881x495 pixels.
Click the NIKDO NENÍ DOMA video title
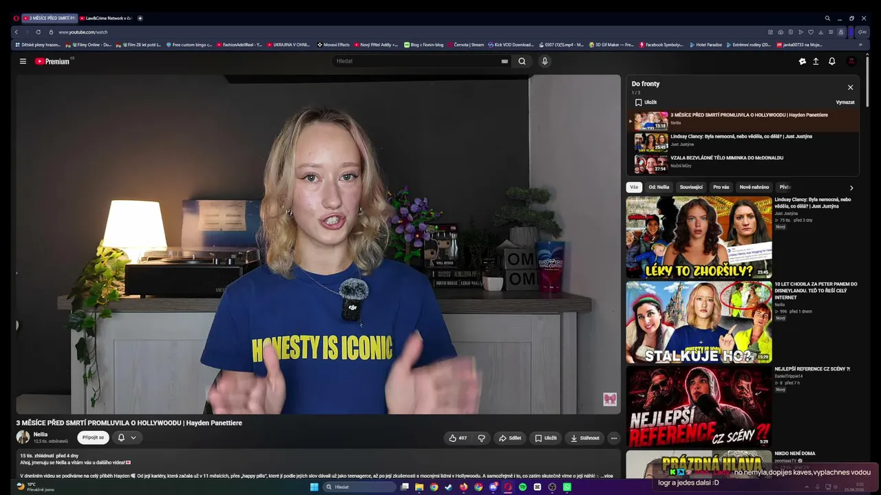[x=795, y=454]
